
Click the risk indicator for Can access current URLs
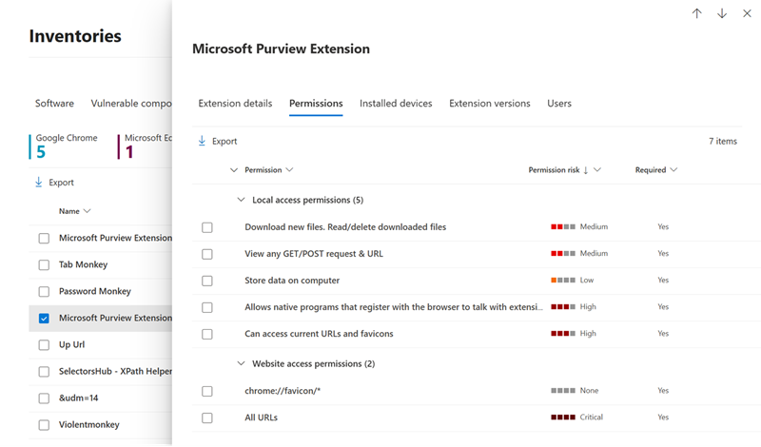point(563,334)
